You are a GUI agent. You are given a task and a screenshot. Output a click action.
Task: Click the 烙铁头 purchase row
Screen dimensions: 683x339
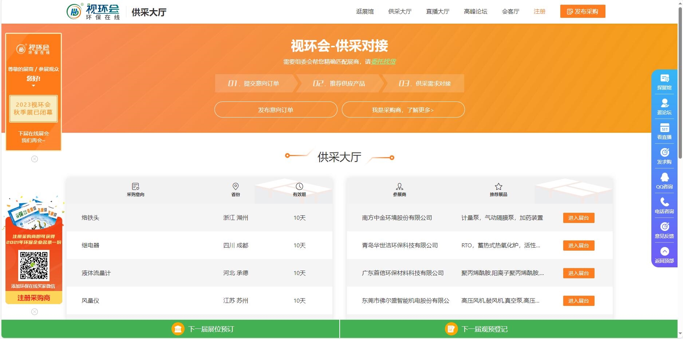click(200, 218)
